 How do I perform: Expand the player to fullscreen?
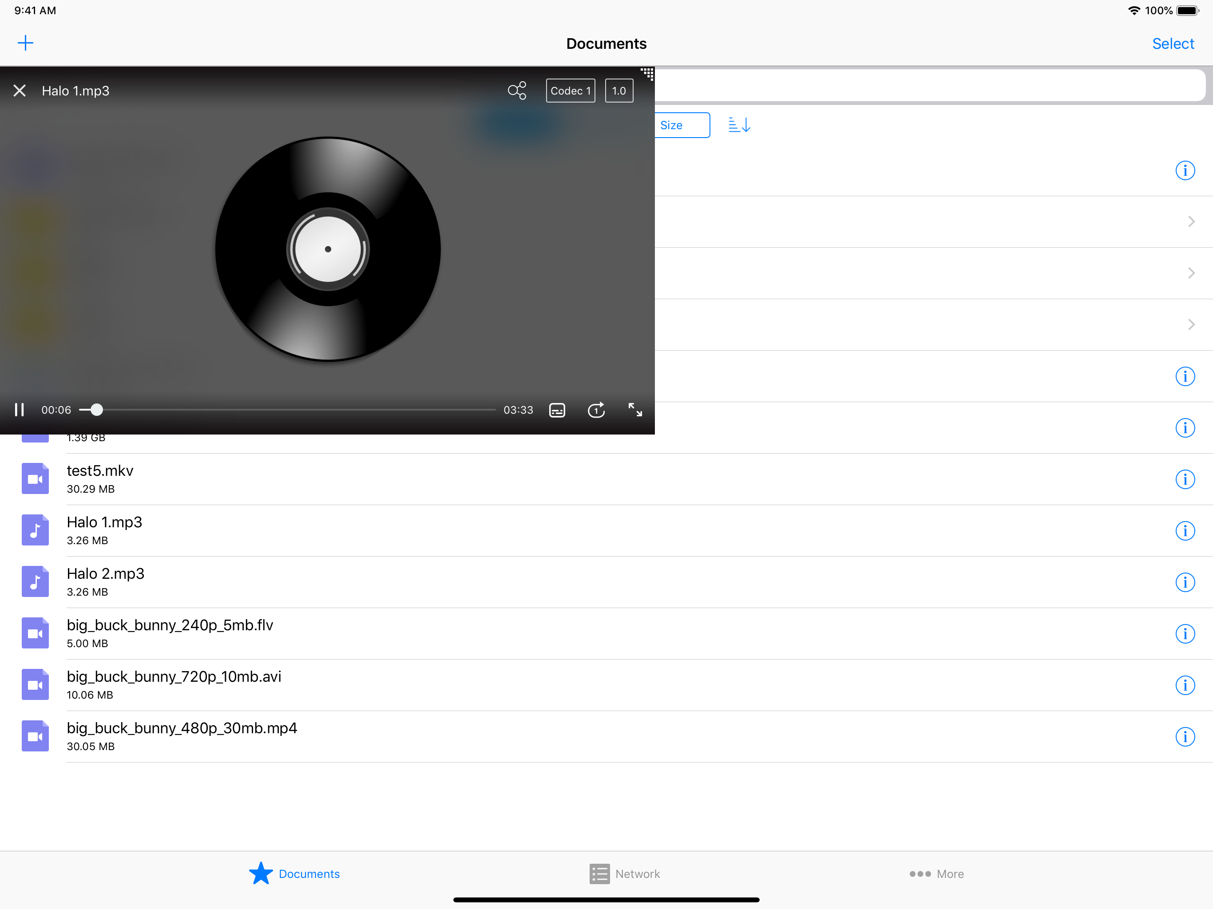click(x=635, y=410)
